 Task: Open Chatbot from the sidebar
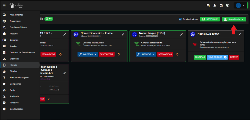14,71
